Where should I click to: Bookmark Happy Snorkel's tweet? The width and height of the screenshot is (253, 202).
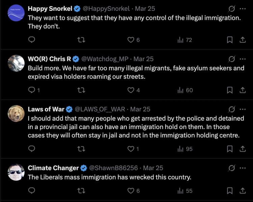tap(230, 40)
